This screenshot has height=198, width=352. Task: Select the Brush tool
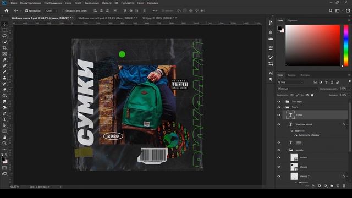point(4,71)
